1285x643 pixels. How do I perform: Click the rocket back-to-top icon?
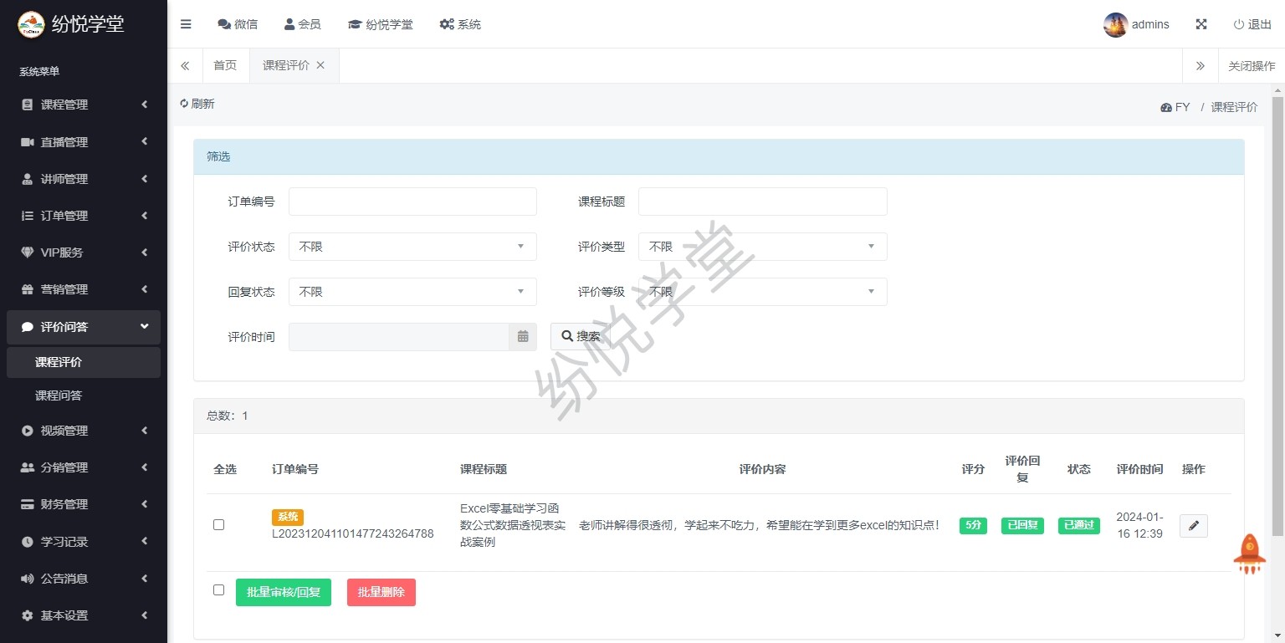tap(1249, 554)
